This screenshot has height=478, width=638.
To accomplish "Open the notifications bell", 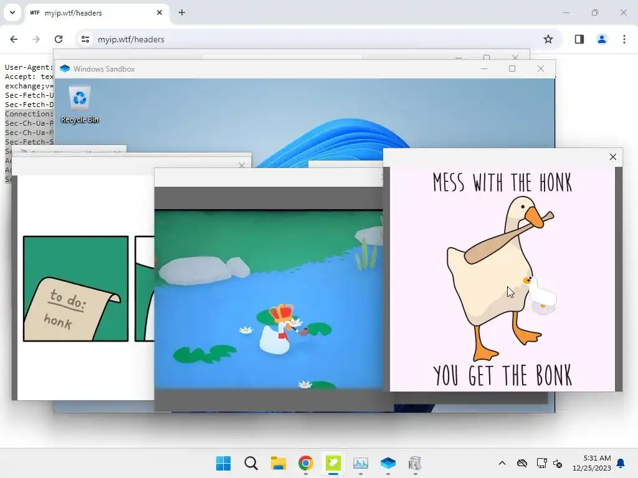I will (621, 463).
